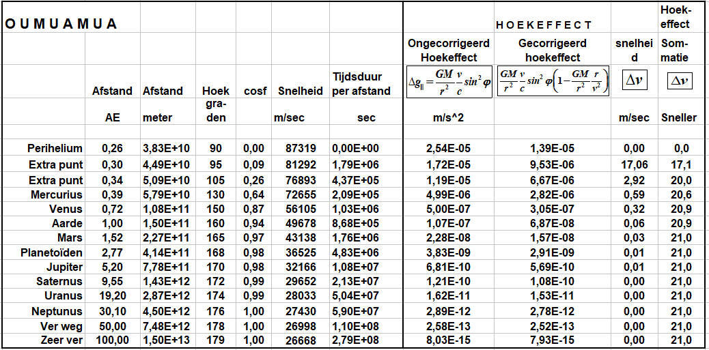Select the Gecorrigeerd hoekeffect header cell
709x350 pixels.
tap(553, 50)
